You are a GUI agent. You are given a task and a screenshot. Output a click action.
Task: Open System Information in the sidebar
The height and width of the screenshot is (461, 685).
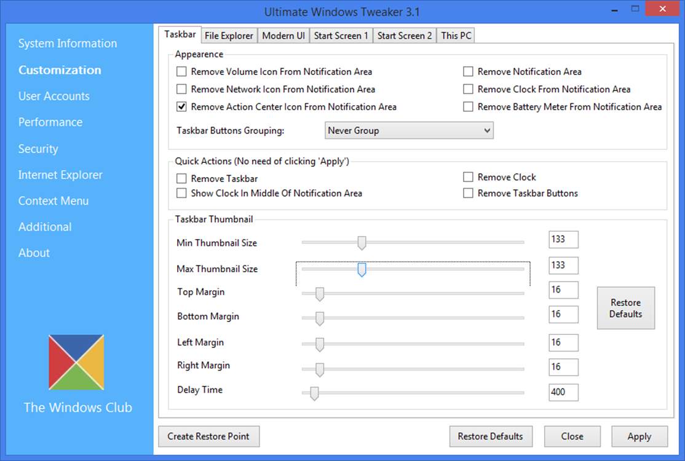pyautogui.click(x=68, y=43)
